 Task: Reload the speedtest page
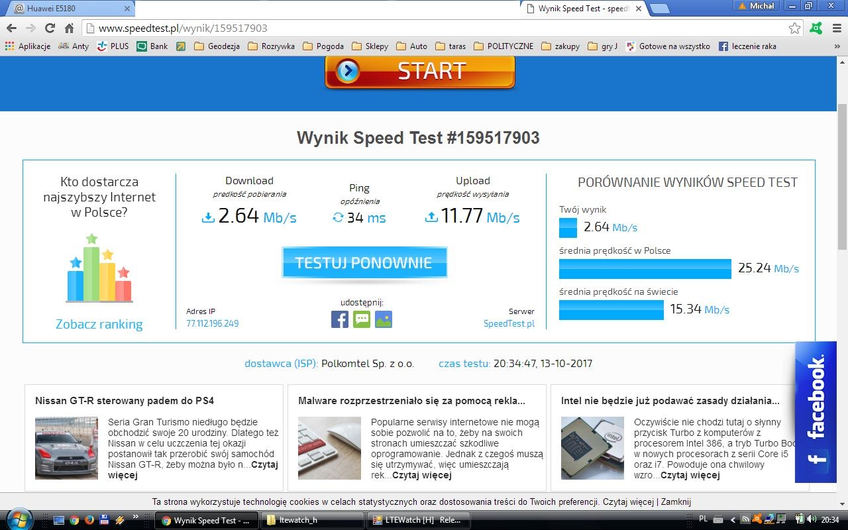coord(50,28)
